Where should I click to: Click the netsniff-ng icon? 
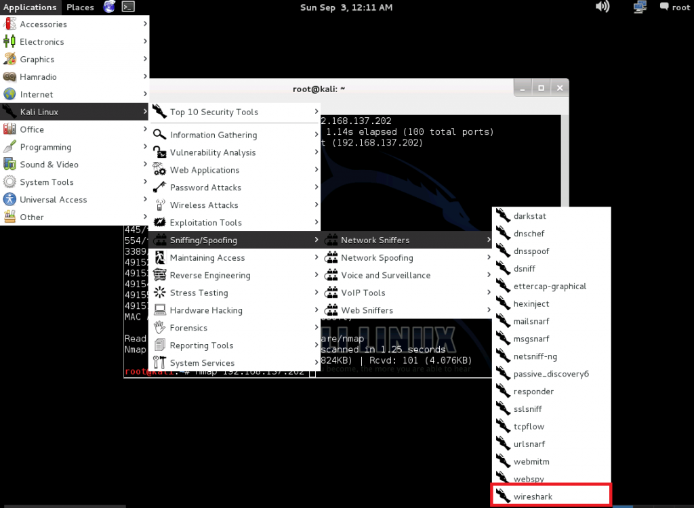pos(504,356)
